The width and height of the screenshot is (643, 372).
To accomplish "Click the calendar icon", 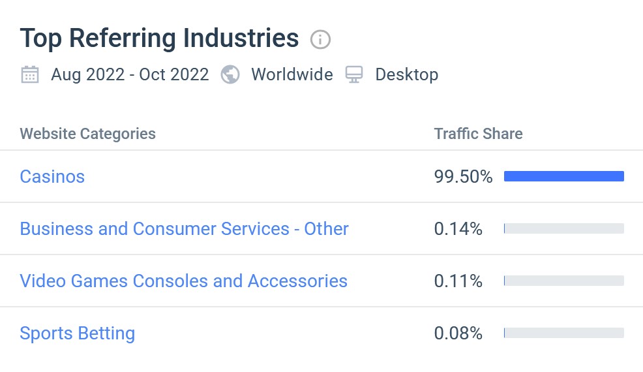I will point(30,74).
